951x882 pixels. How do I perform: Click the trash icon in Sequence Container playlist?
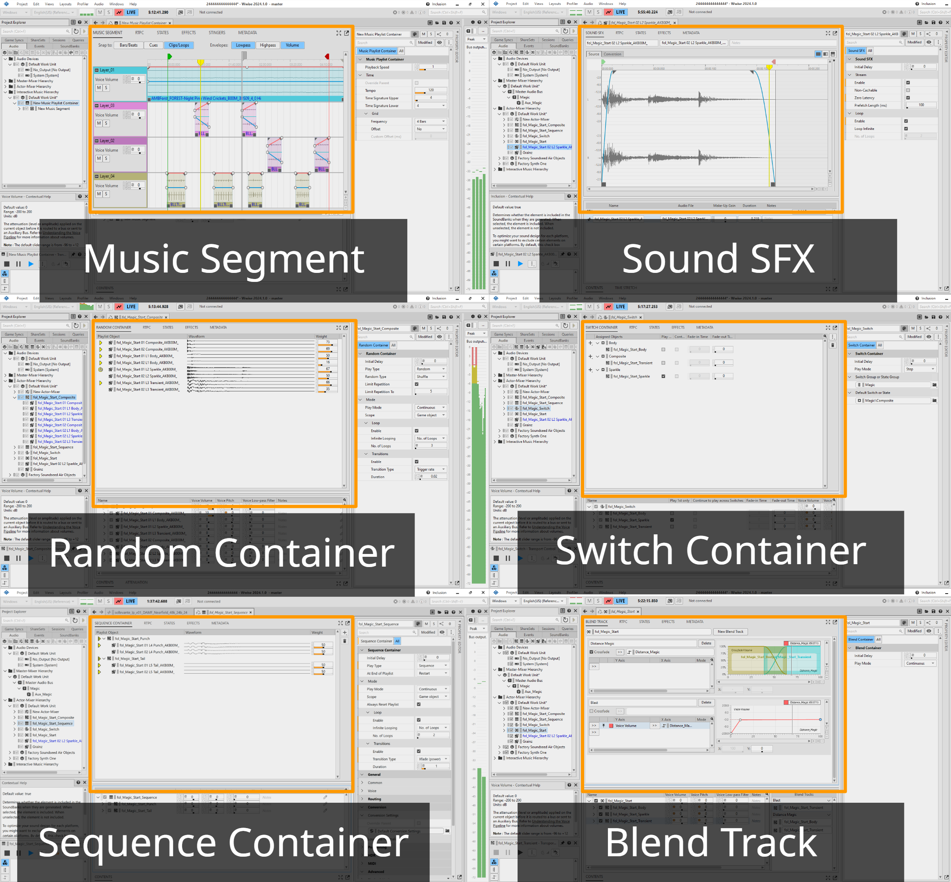tap(344, 641)
